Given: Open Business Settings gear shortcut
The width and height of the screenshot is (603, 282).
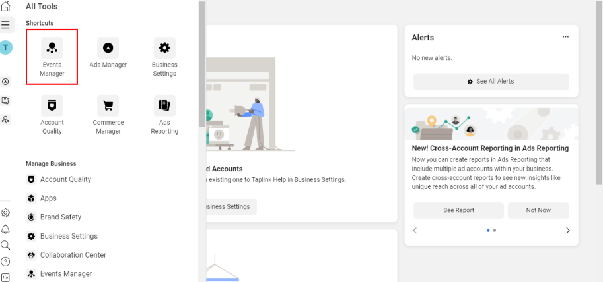Looking at the screenshot, I should coord(164,57).
